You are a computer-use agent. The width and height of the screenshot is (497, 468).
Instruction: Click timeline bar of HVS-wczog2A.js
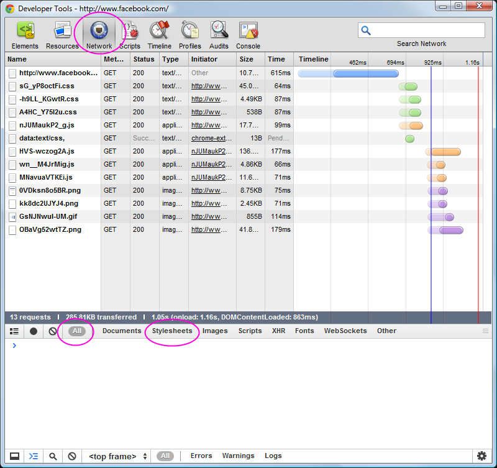[x=443, y=152]
